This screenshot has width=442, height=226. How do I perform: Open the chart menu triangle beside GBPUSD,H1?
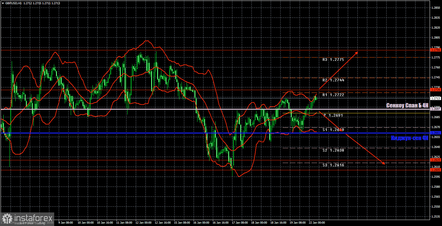pos(3,3)
